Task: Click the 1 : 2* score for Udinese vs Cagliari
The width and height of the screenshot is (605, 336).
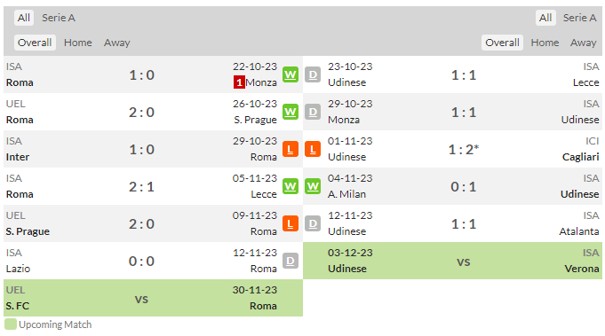Action: [464, 149]
